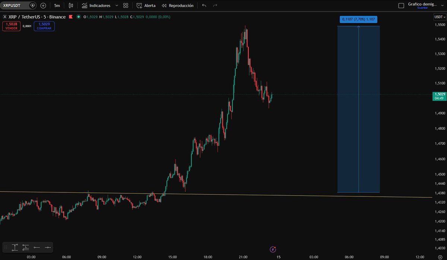Image resolution: width=447 pixels, height=260 pixels.
Task: Click the 0,1107 (7,70%) measurement label
Action: pos(358,20)
